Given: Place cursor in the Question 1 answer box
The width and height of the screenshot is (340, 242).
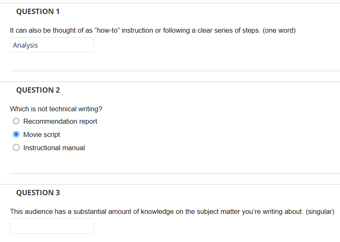Looking at the screenshot, I should tap(52, 45).
